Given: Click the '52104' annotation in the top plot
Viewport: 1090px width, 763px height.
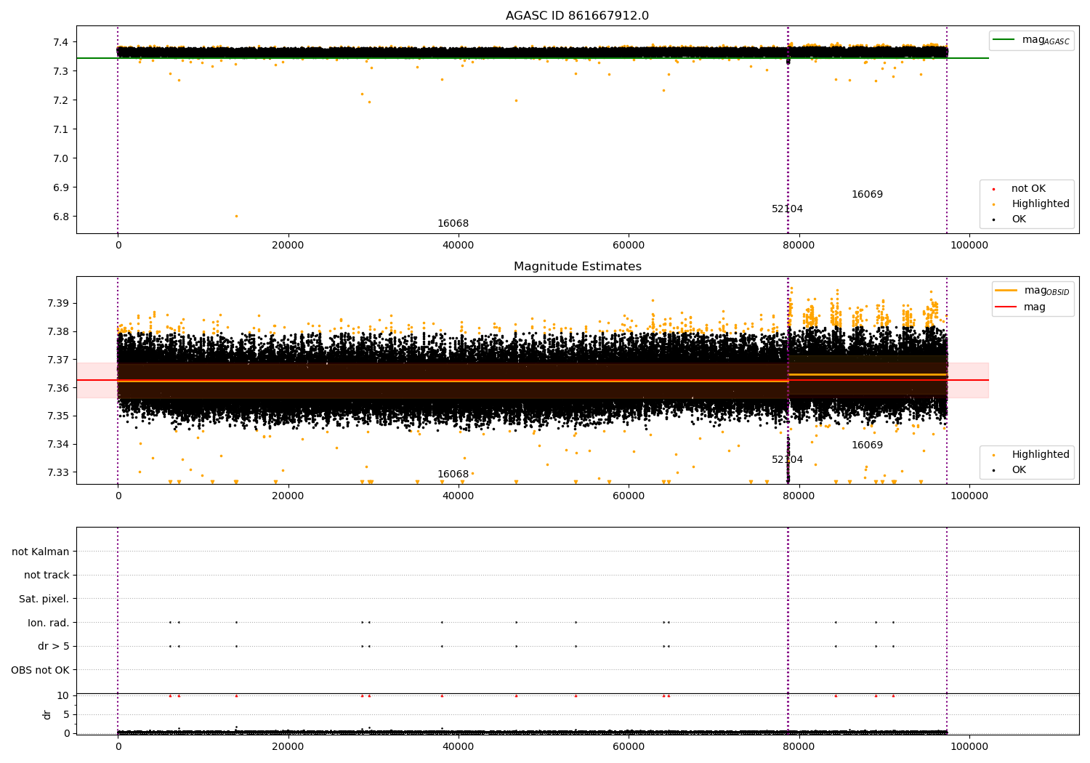Looking at the screenshot, I should 787,209.
